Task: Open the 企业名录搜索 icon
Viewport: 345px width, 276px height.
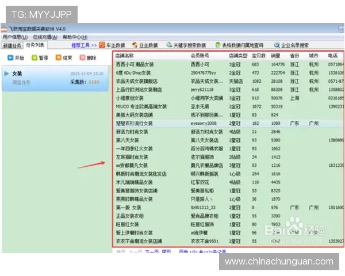Action: pos(277,45)
